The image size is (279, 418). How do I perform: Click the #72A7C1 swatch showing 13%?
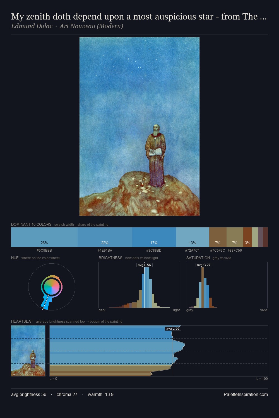pyautogui.click(x=193, y=237)
